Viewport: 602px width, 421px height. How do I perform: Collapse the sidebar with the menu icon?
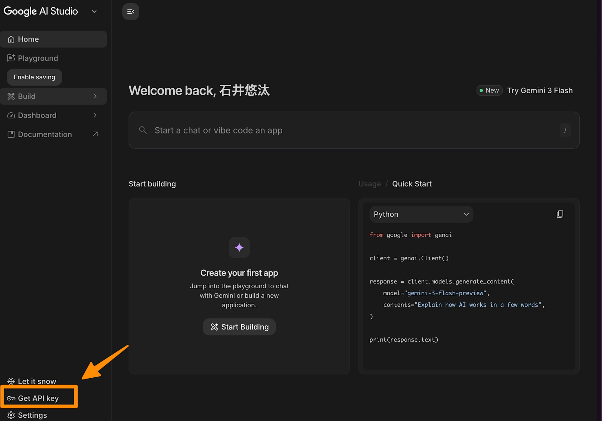click(131, 12)
